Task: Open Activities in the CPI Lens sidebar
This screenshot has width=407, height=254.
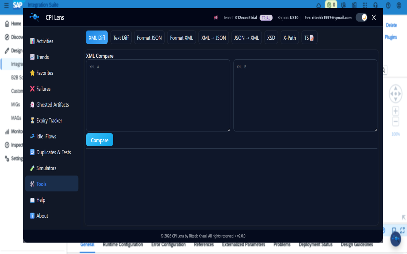Action: pos(32,41)
